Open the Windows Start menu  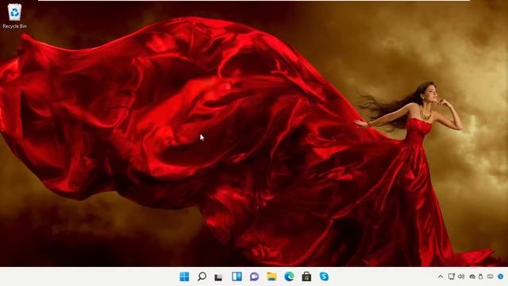pyautogui.click(x=184, y=276)
